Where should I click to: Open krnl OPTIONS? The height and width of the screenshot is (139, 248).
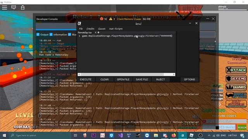[189, 80]
